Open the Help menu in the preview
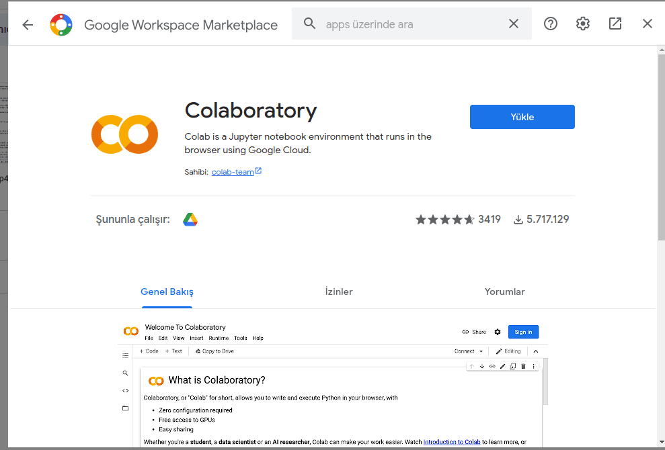This screenshot has width=665, height=450. [x=258, y=338]
